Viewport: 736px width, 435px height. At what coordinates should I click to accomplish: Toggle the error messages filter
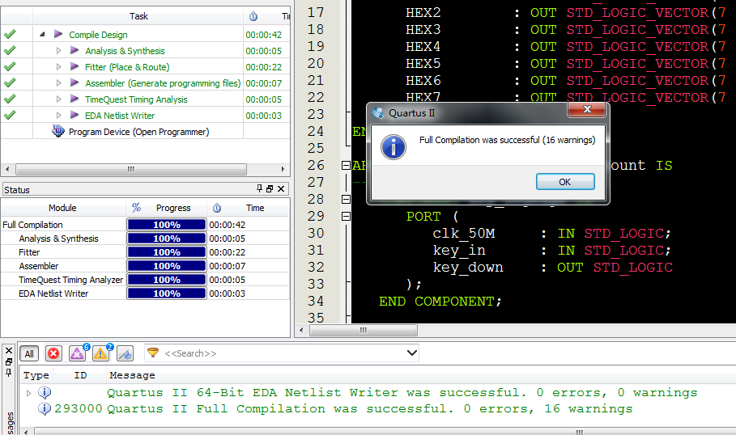pos(53,353)
